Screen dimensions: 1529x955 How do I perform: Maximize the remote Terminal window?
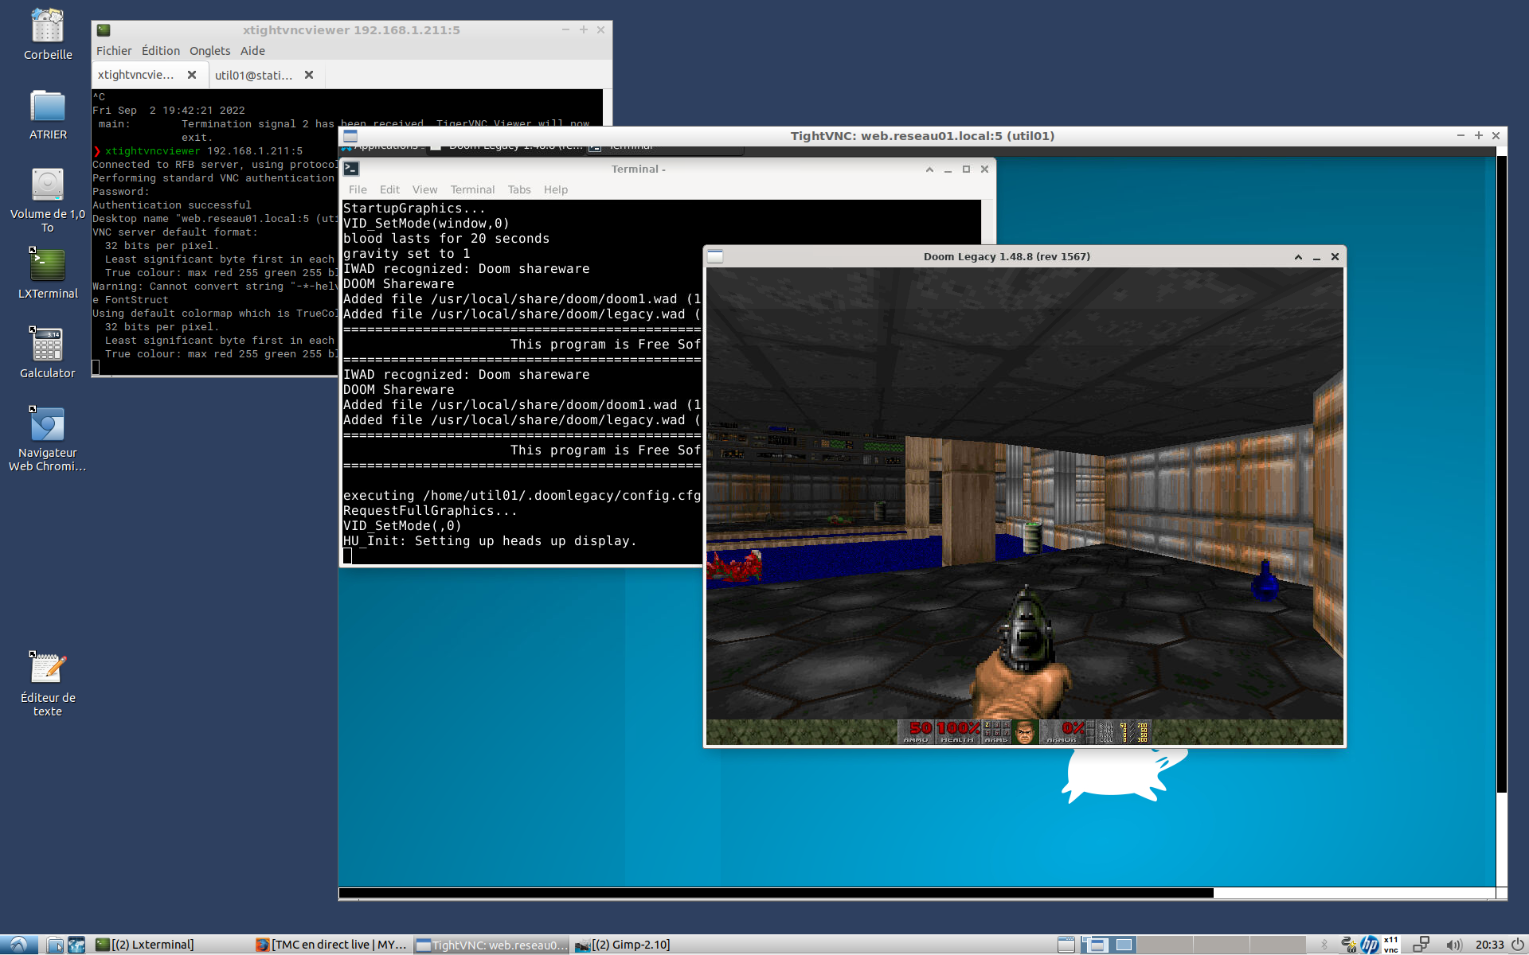pyautogui.click(x=966, y=169)
